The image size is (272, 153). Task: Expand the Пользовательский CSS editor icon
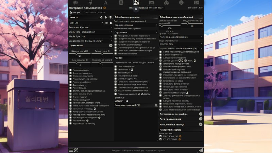tap(156, 105)
